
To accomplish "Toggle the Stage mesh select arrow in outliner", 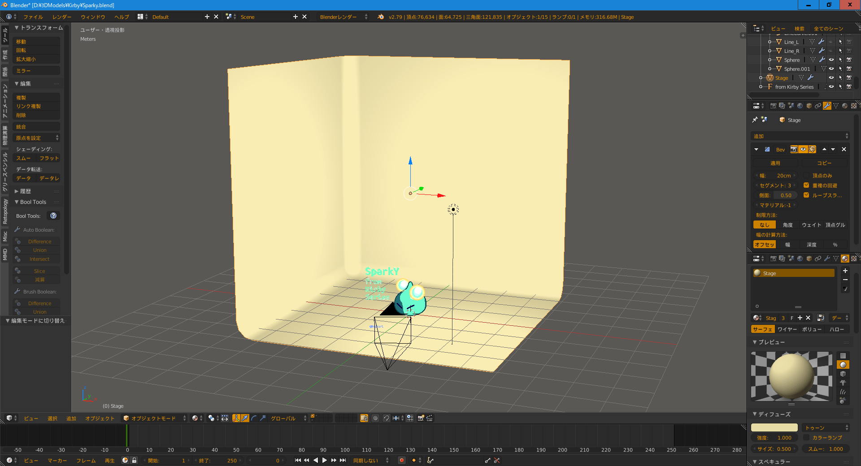I will [840, 78].
